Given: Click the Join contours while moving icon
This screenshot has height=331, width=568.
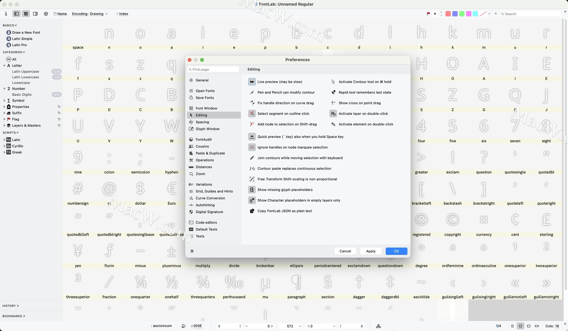Looking at the screenshot, I should 252,158.
